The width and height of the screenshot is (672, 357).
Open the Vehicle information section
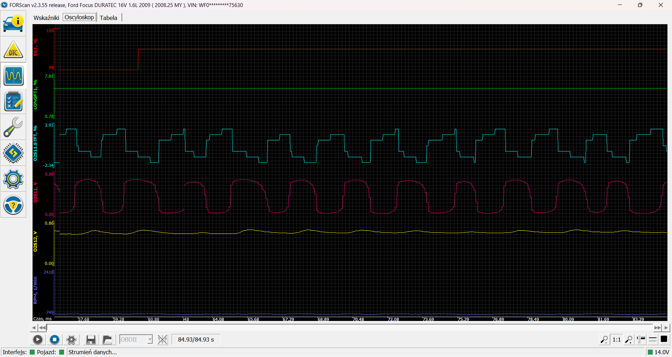coord(13,23)
